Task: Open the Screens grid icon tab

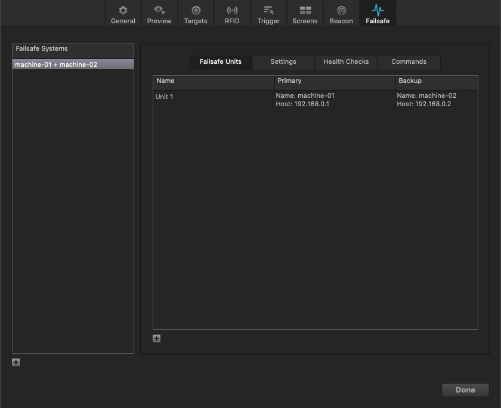Action: (x=305, y=13)
